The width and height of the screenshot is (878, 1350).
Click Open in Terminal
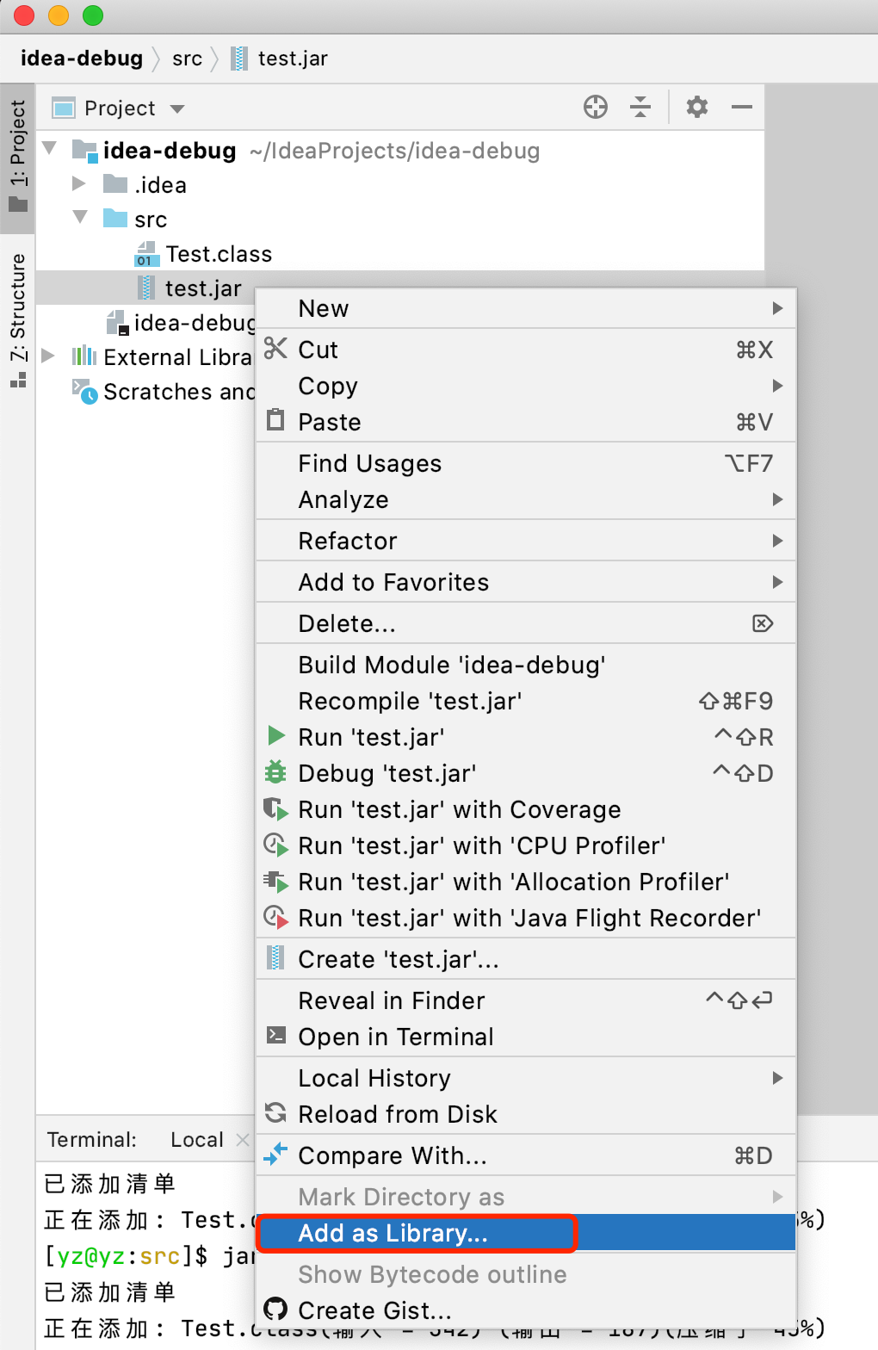pyautogui.click(x=395, y=1037)
